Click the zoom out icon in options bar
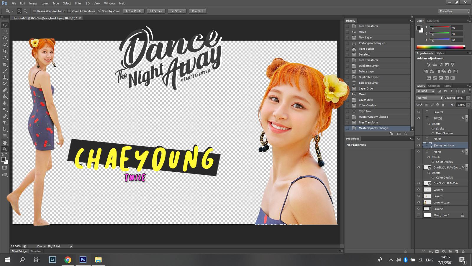 pos(25,11)
